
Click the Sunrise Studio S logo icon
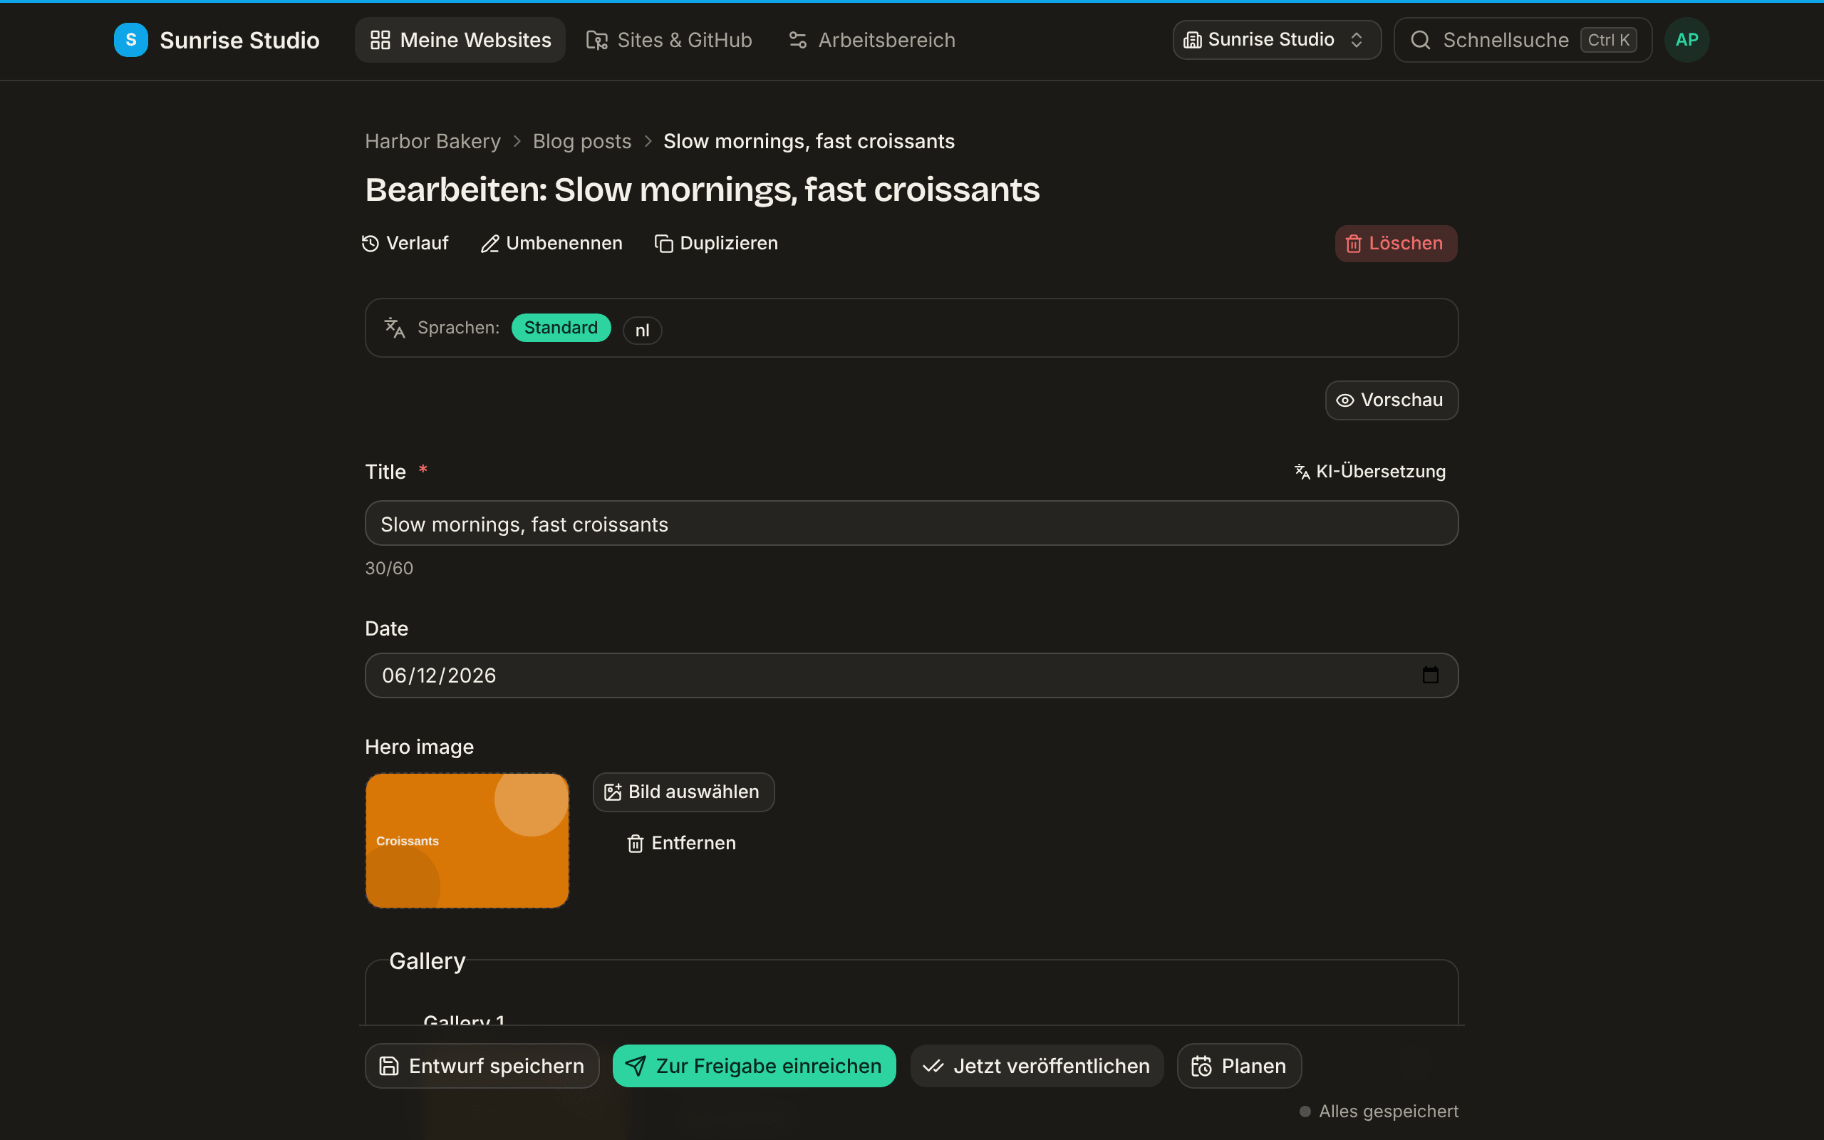coord(130,40)
